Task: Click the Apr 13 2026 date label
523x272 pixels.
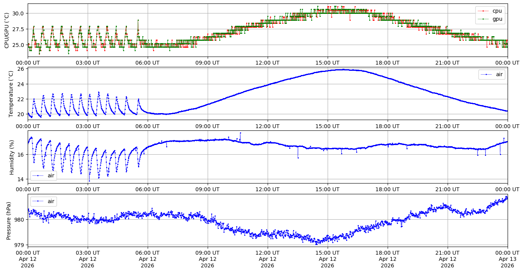Action: (507, 259)
